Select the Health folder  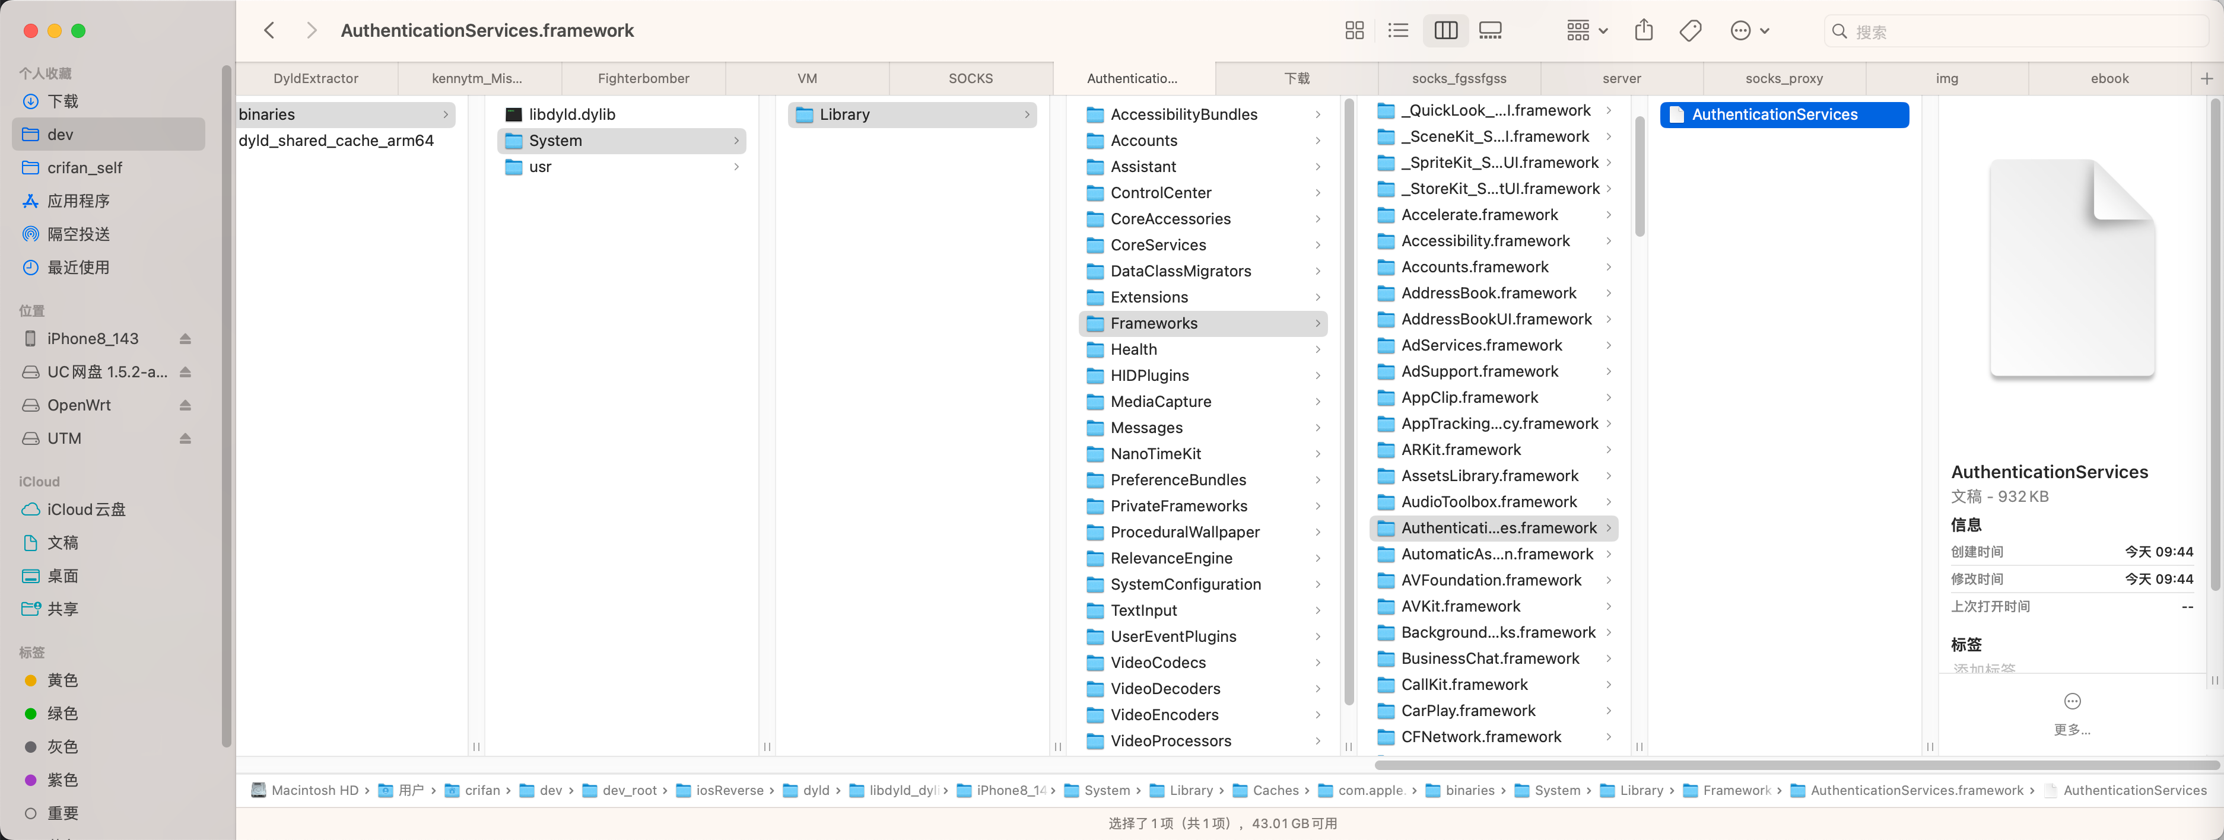(x=1203, y=349)
